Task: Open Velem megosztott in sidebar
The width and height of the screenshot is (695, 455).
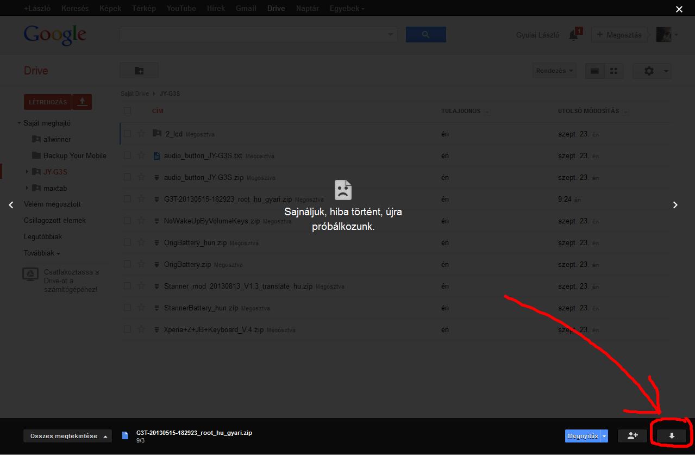Action: 52,204
